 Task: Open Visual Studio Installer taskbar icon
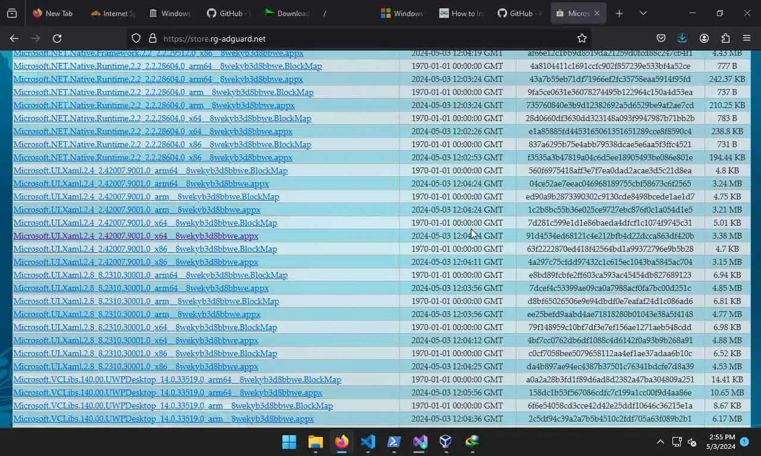420,442
